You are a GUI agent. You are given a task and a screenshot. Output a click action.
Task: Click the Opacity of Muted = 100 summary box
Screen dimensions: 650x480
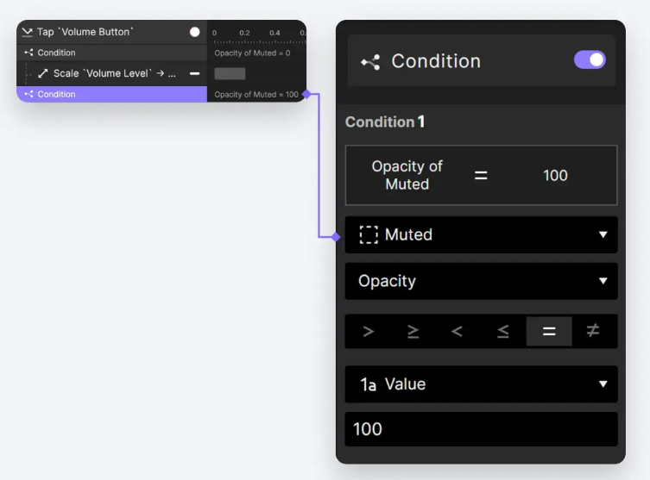[482, 175]
